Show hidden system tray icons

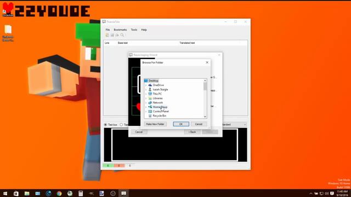coord(311,193)
